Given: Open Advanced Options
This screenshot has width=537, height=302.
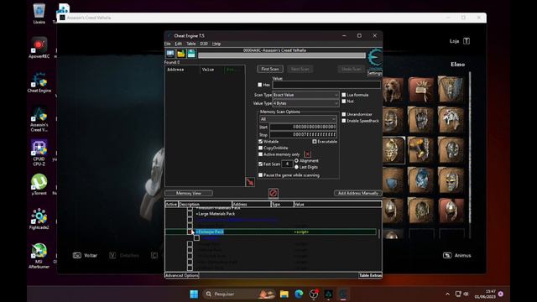Looking at the screenshot, I should [x=182, y=275].
